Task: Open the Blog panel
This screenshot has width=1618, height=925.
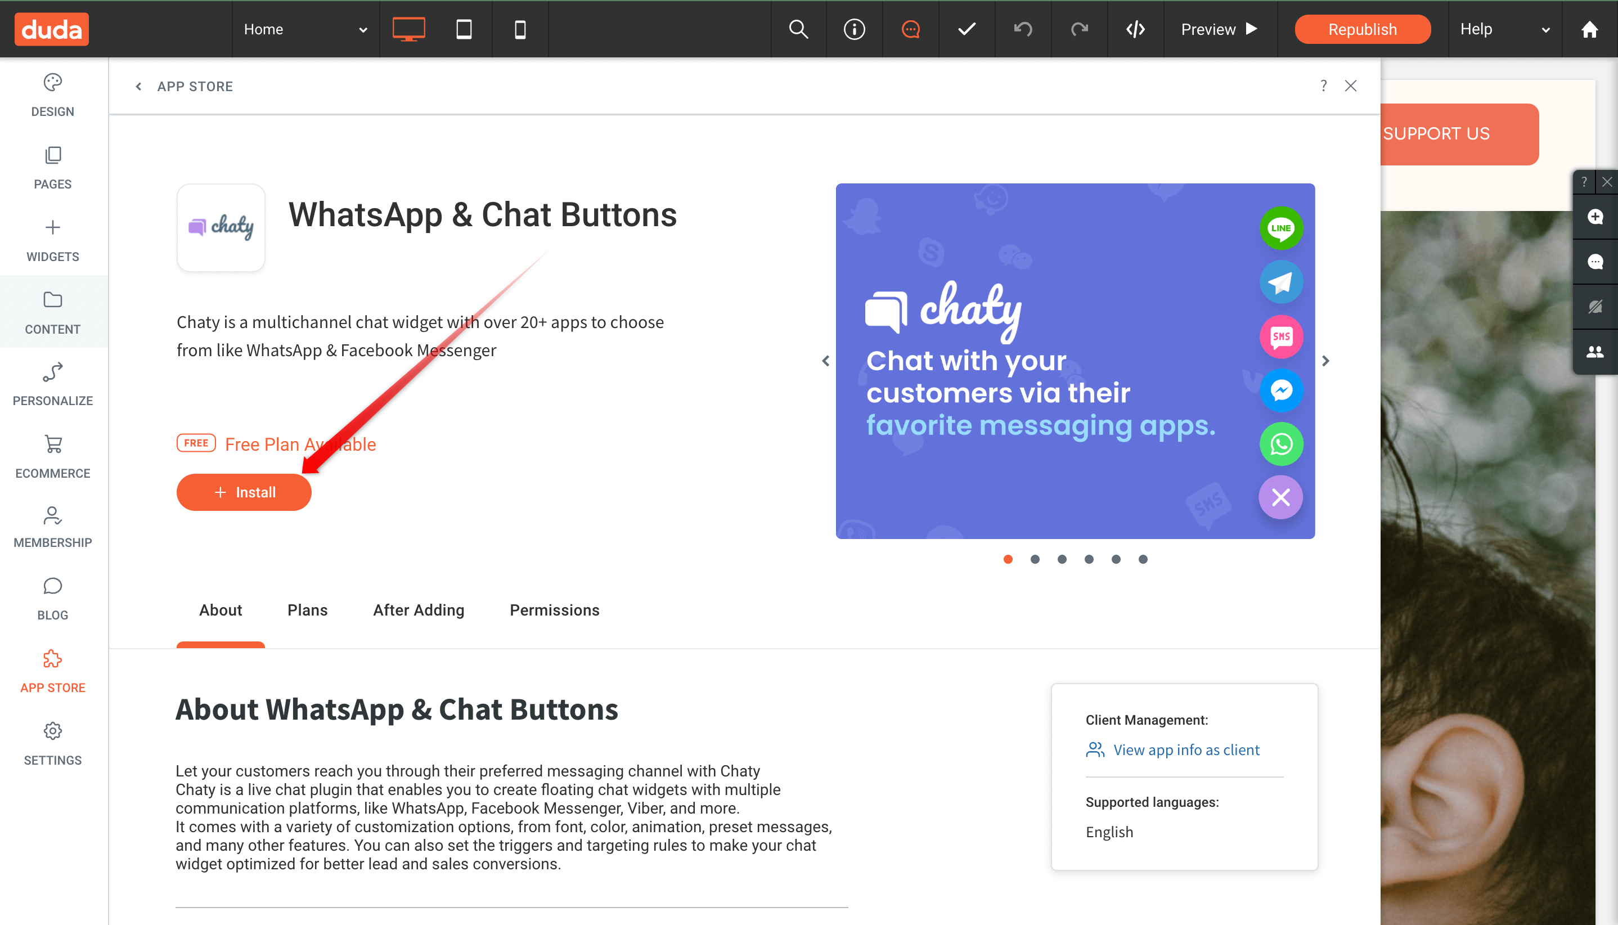Action: (53, 599)
